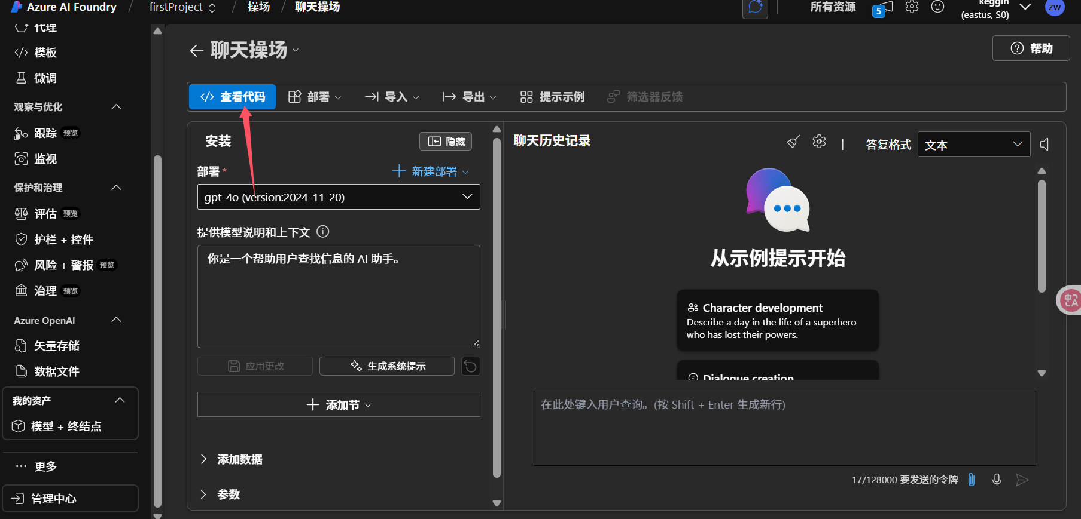Screen dimensions: 1081x519
Task: Click the 查看代码 button
Action: [233, 97]
